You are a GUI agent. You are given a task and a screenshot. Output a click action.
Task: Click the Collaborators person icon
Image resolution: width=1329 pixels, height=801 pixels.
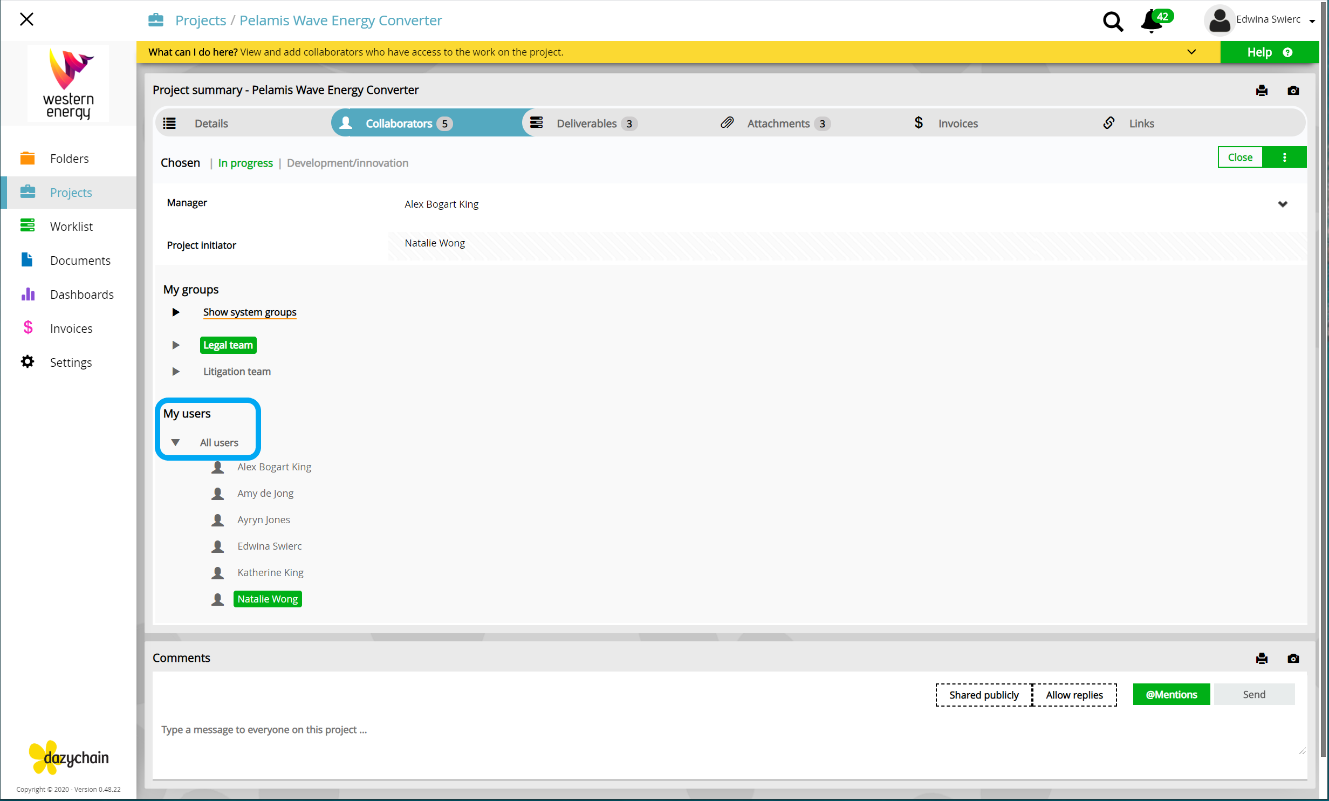click(346, 122)
